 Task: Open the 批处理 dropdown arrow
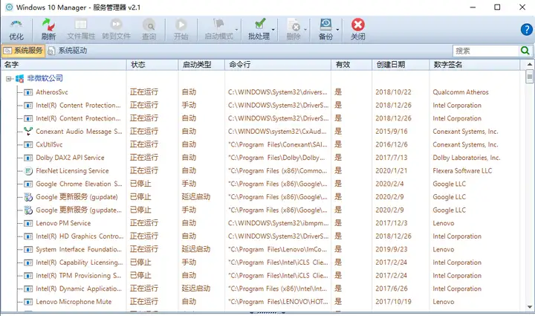pyautogui.click(x=273, y=30)
